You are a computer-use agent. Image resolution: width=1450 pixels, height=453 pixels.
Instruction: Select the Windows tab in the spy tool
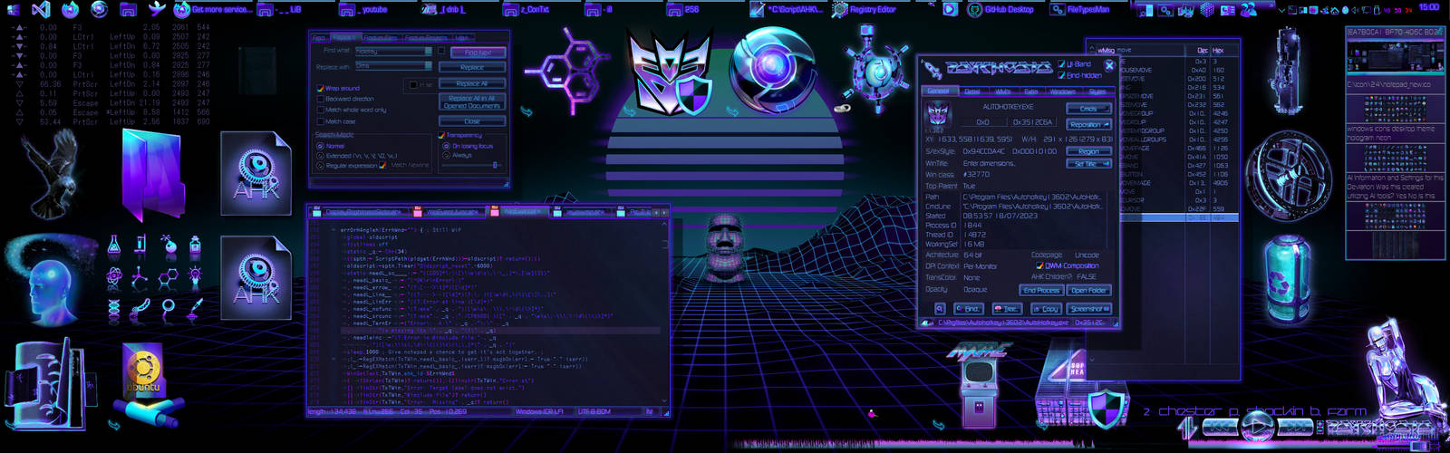tap(1062, 91)
